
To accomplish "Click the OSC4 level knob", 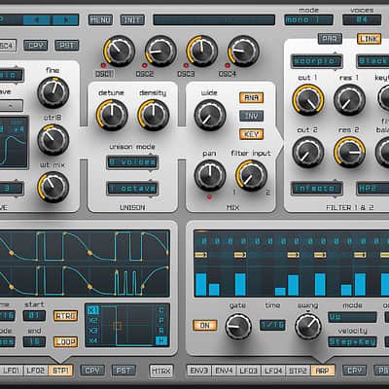I will [x=243, y=51].
